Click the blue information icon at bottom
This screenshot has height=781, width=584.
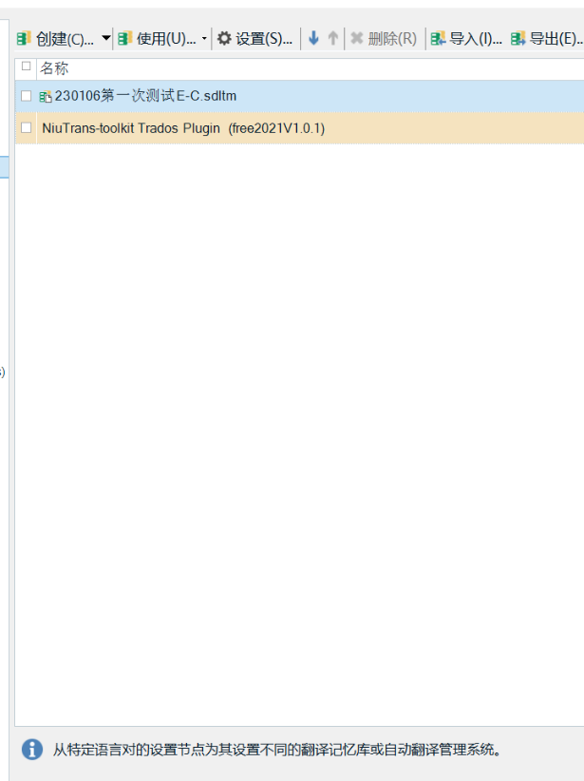32,749
